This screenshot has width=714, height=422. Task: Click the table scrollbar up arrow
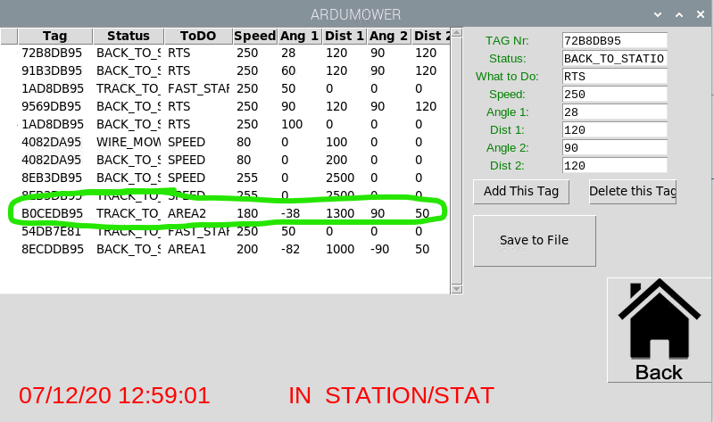(456, 32)
